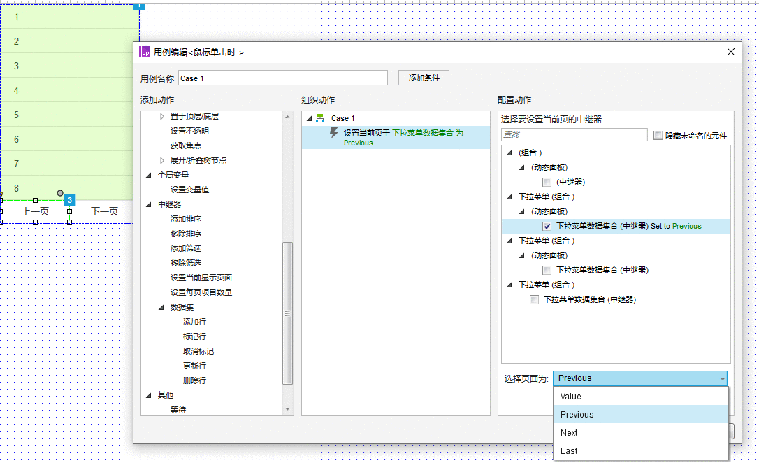
Task: Click the blue number 3 footnote badge
Action: (x=70, y=200)
